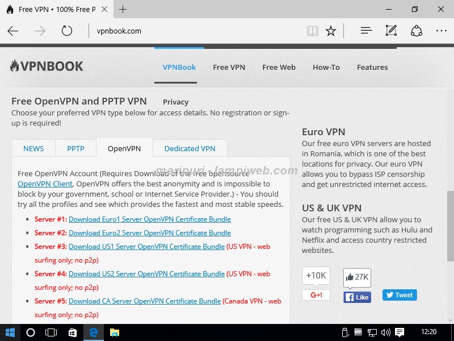
Task: Open the network tray icon
Action: pyautogui.click(x=372, y=332)
